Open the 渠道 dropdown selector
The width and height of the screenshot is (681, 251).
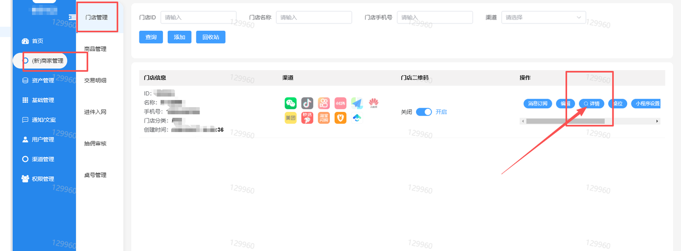[543, 18]
